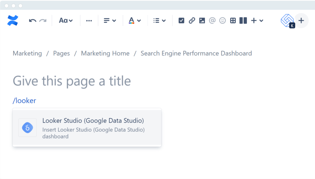The width and height of the screenshot is (315, 179).
Task: Open the emoji picker
Action: coord(223,21)
